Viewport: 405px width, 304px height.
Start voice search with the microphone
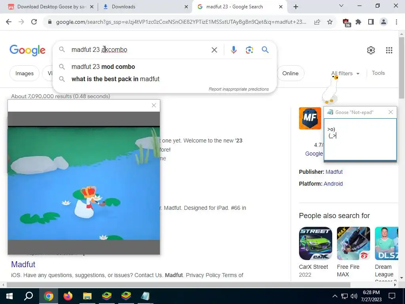point(234,50)
